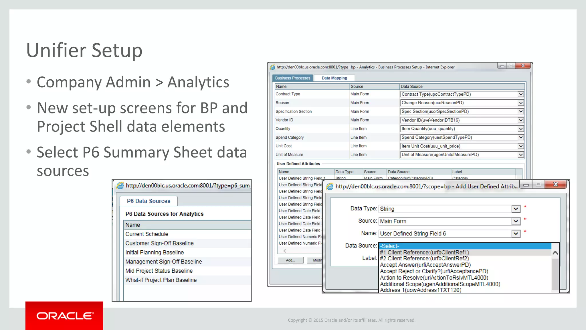586x330 pixels.
Task: Maximize the Business Processes Setup window
Action: point(511,66)
